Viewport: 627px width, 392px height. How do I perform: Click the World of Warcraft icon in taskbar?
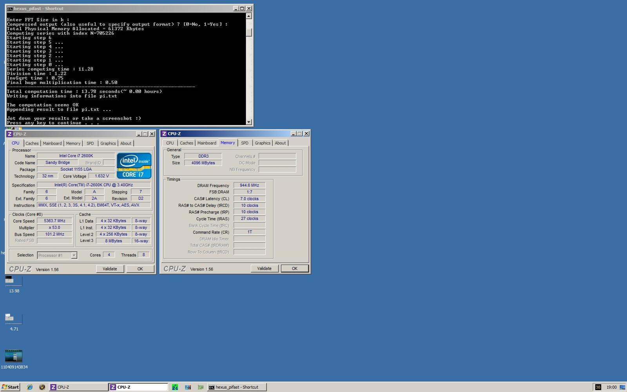(42, 387)
